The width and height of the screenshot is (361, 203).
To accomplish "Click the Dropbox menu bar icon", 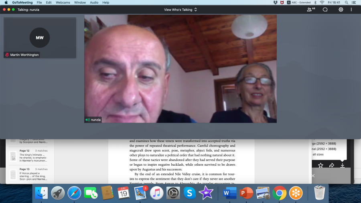I will 275,2.
